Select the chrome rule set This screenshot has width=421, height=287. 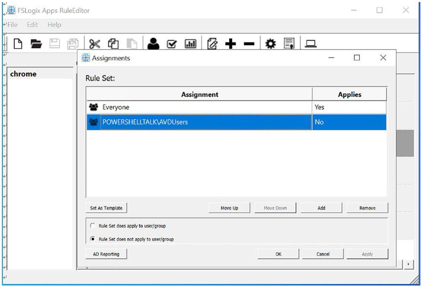40,74
